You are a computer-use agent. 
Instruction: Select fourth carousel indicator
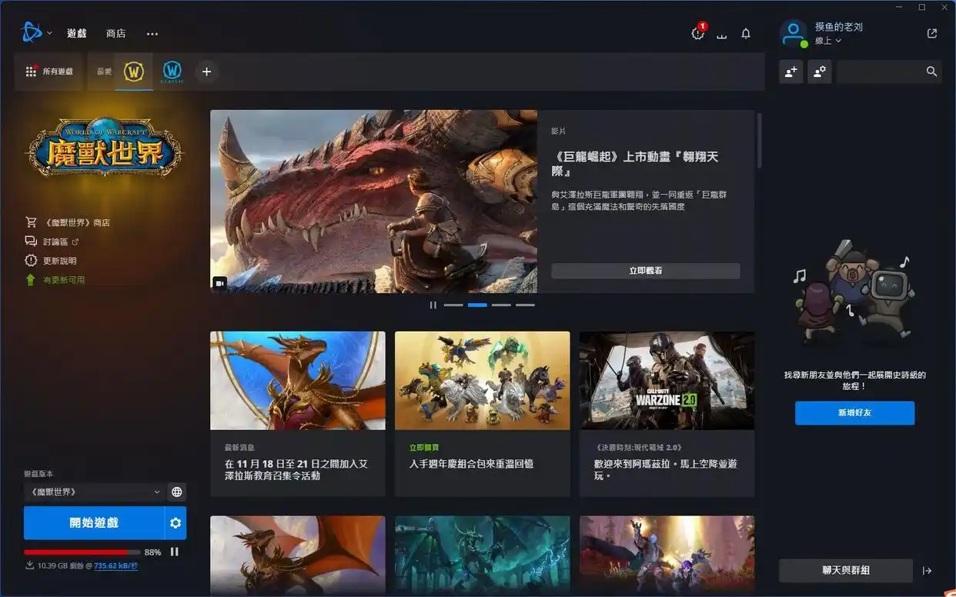pos(525,305)
